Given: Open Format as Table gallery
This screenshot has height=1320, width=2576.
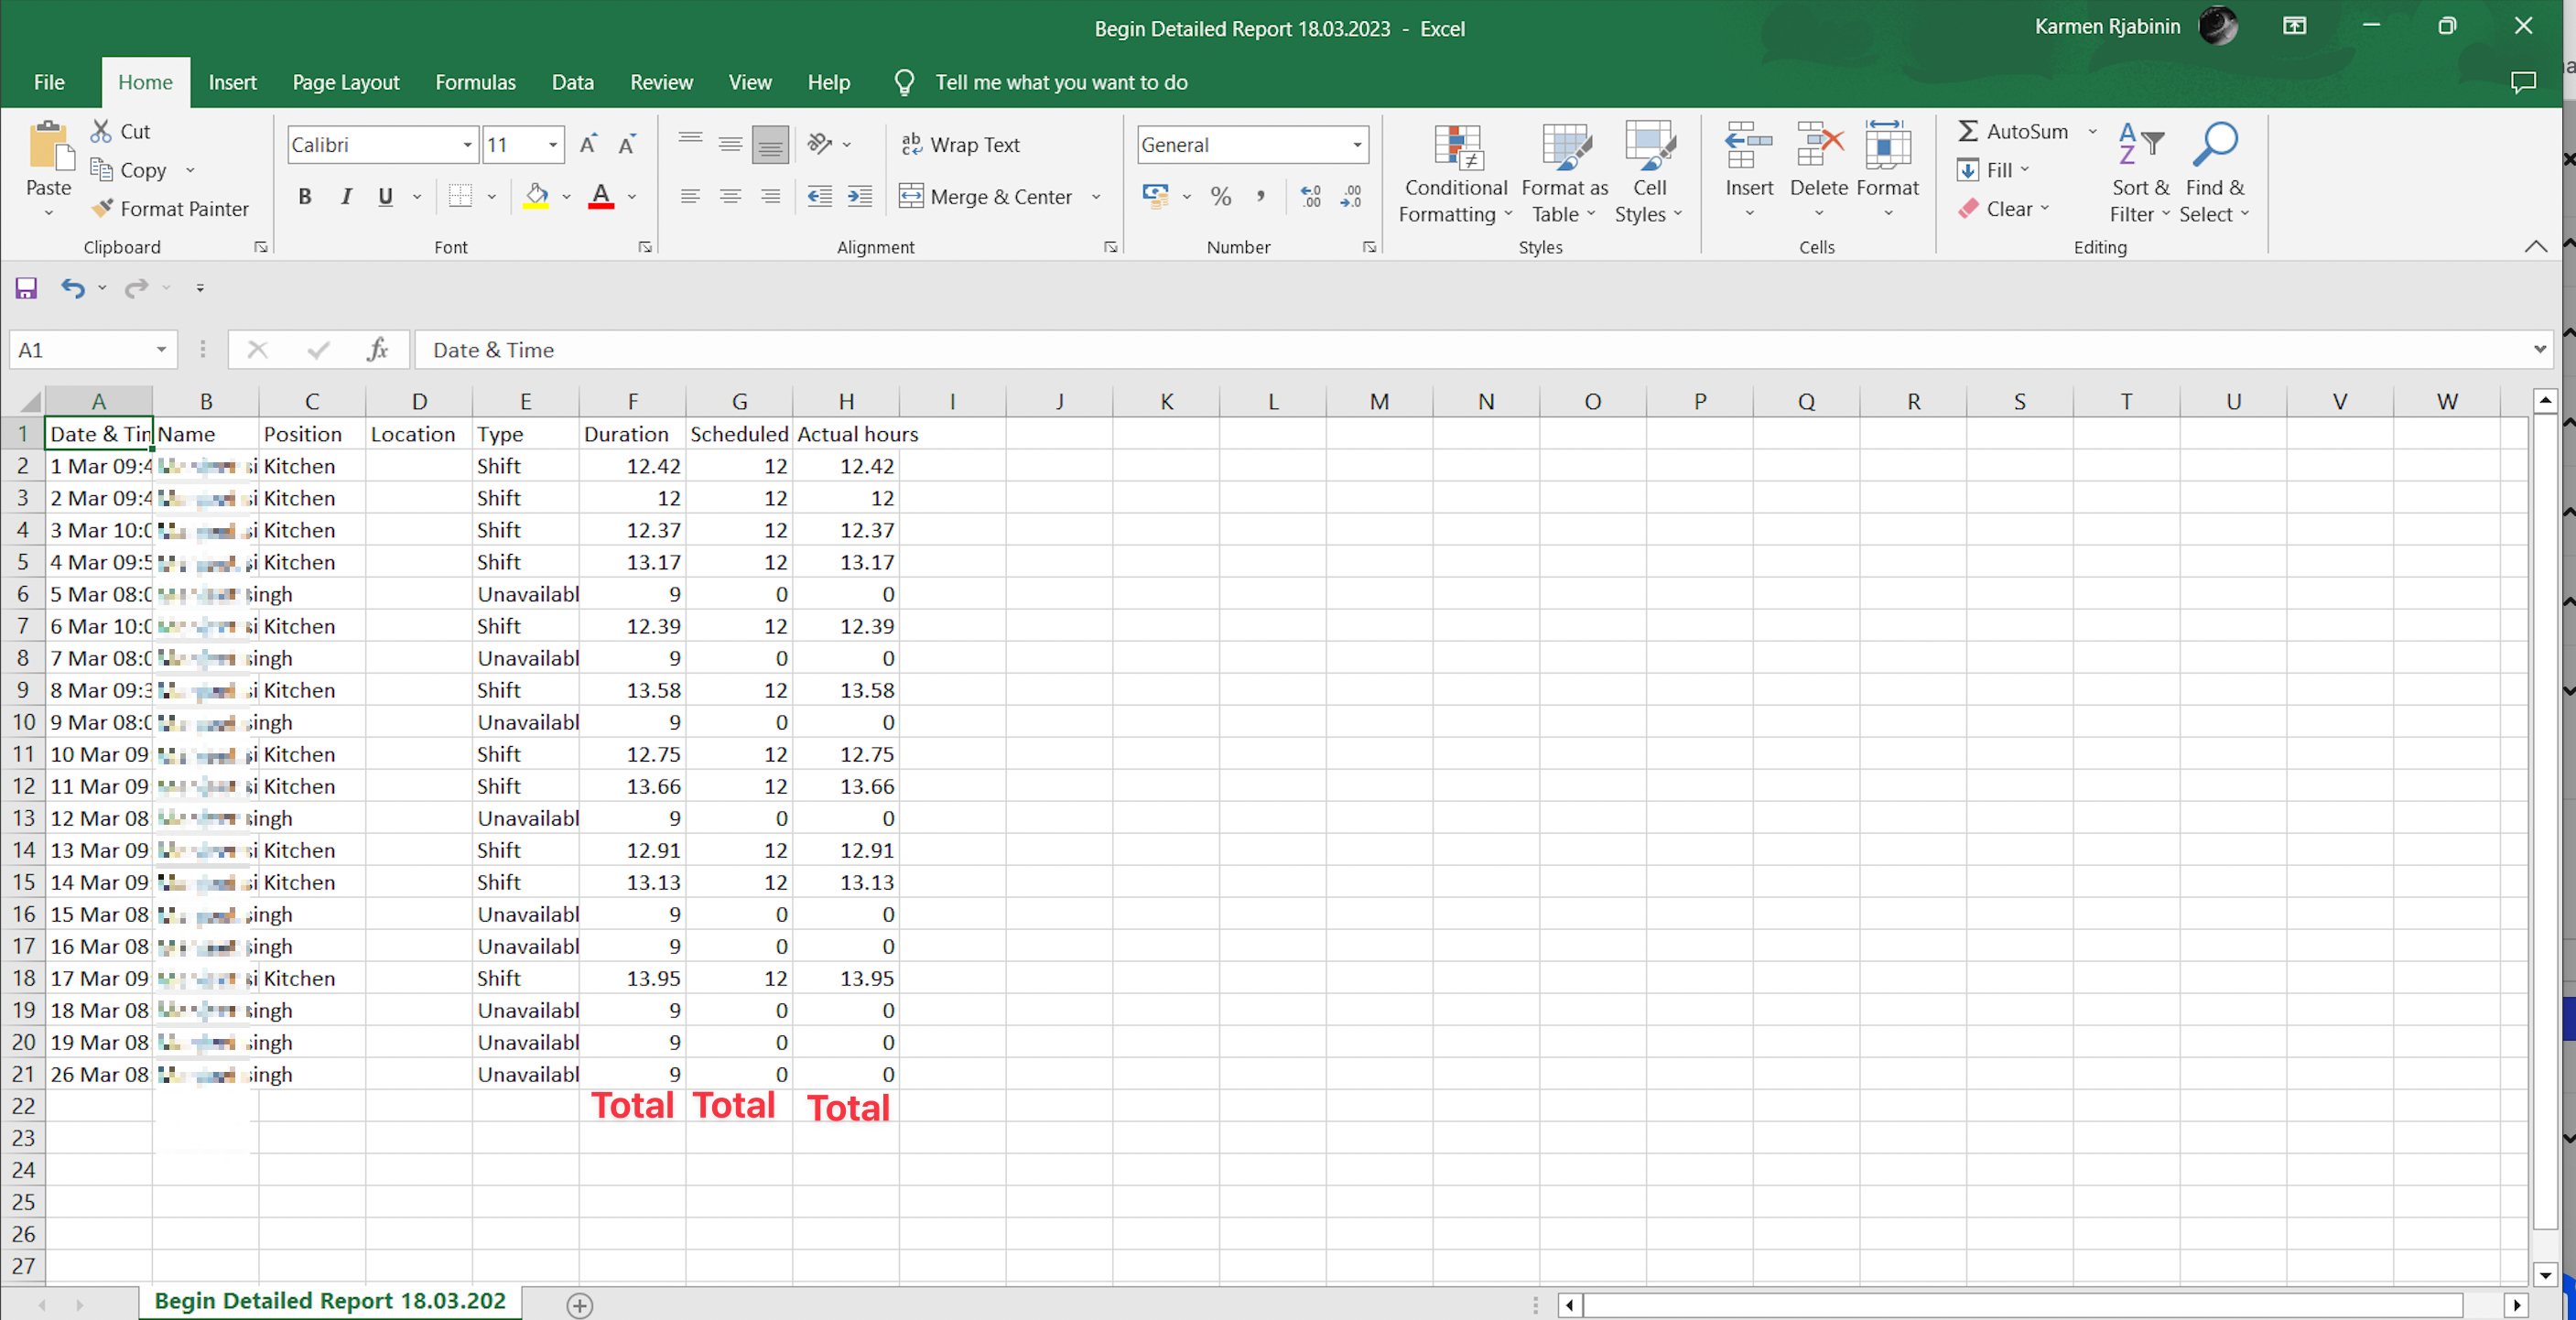Looking at the screenshot, I should 1565,172.
